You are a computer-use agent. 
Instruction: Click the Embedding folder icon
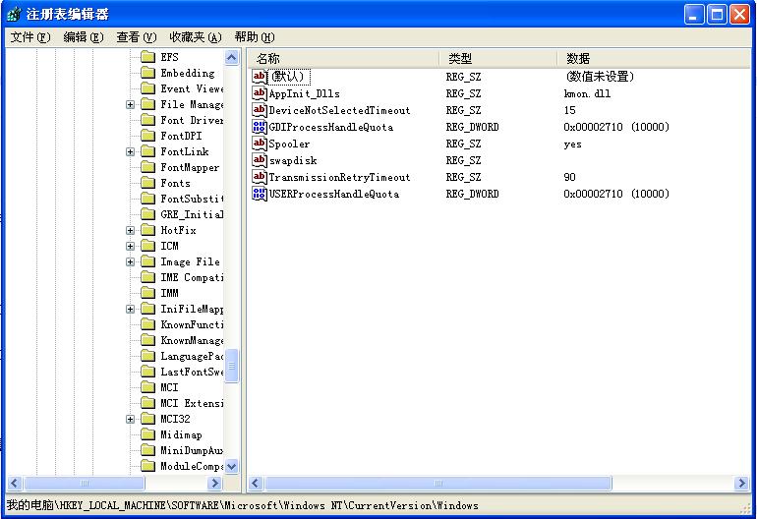point(147,73)
